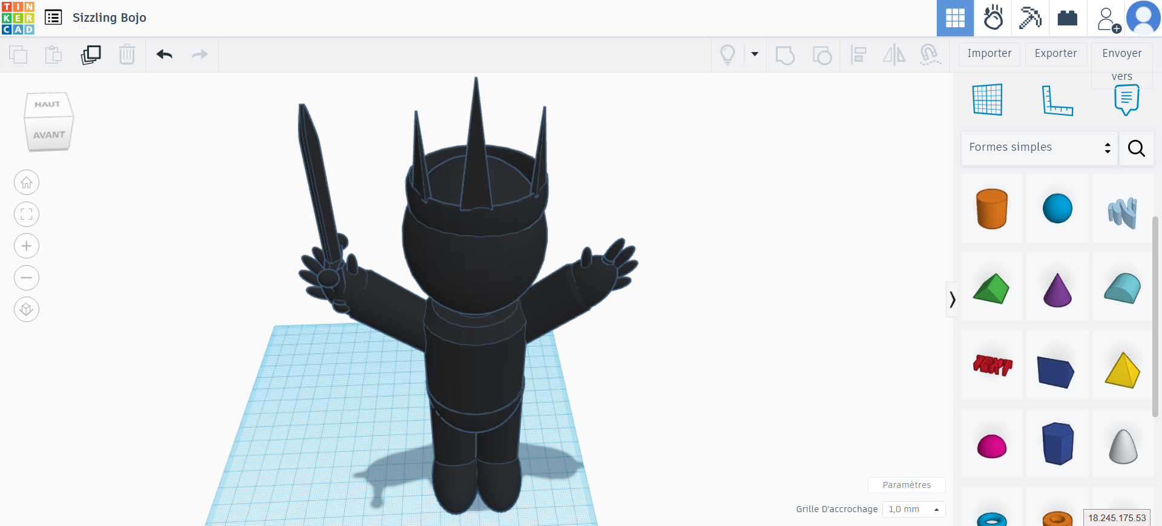This screenshot has height=526, width=1162.
Task: Open the Grille D'accrochage 1,0 mm dropdown
Action: coord(913,509)
